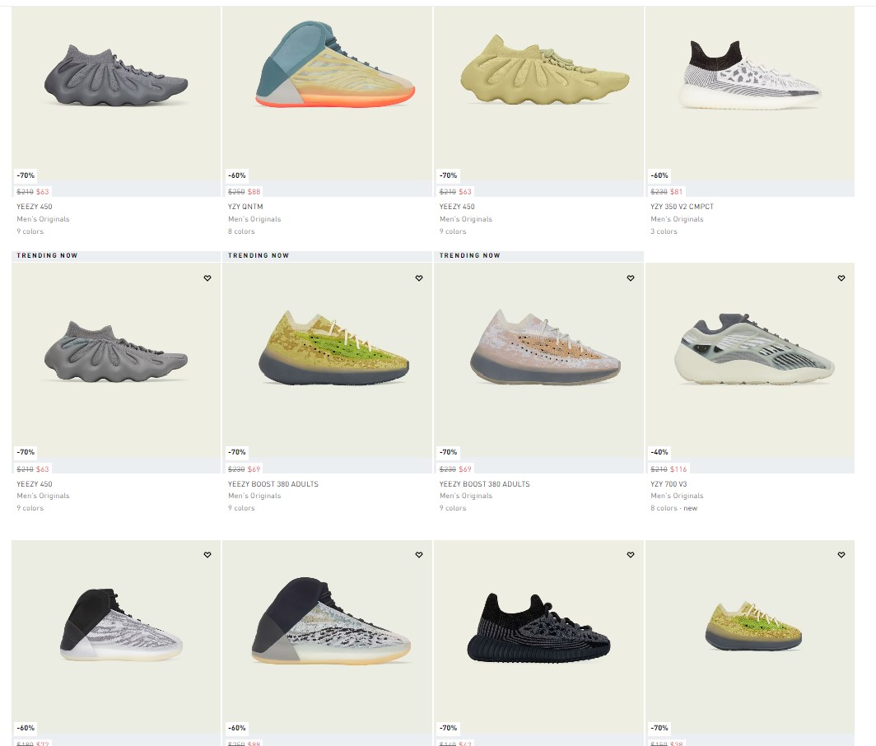Toggle heart on small green 380 shoe
The width and height of the screenshot is (876, 746).
coord(841,555)
